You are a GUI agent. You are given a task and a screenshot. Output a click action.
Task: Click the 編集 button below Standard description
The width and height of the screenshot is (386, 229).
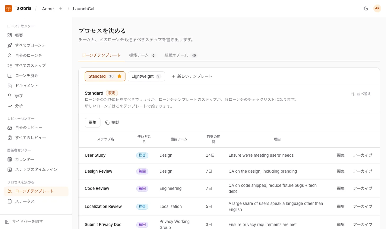93,123
